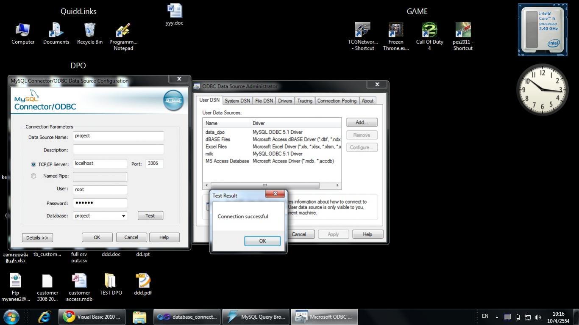Switch to the Connection Pooling tab
The height and width of the screenshot is (325, 579).
[x=337, y=101]
